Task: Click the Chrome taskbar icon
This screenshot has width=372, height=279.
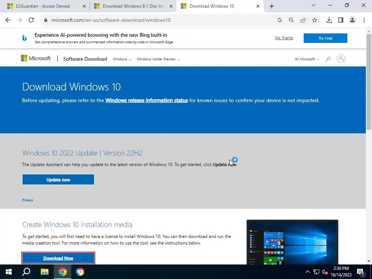Action: [x=62, y=272]
